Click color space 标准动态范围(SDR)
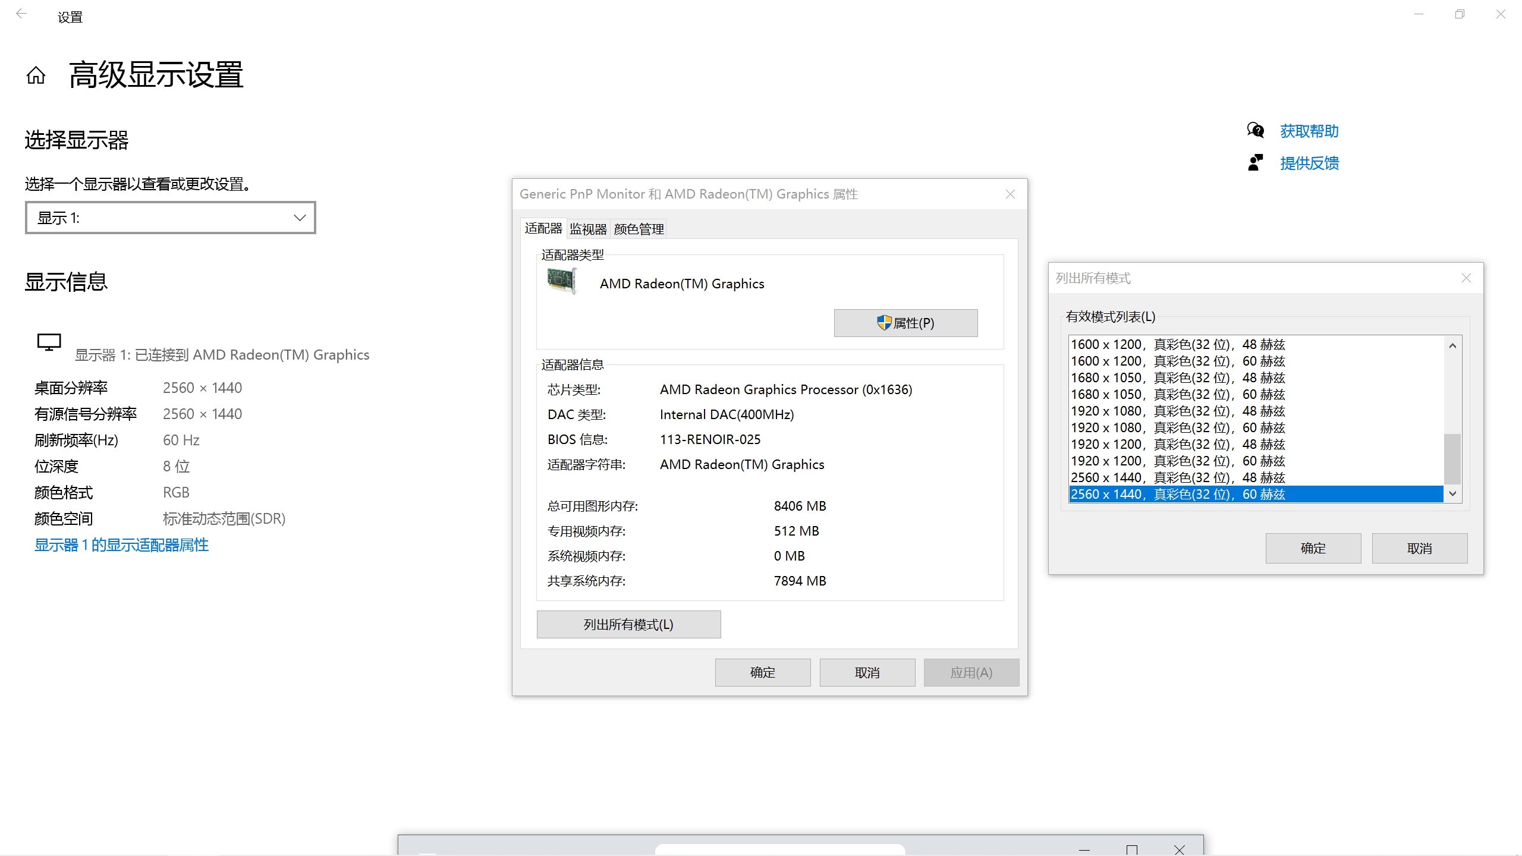This screenshot has width=1522, height=856. (224, 519)
